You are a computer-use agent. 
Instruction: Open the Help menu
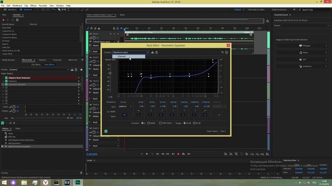[68, 6]
